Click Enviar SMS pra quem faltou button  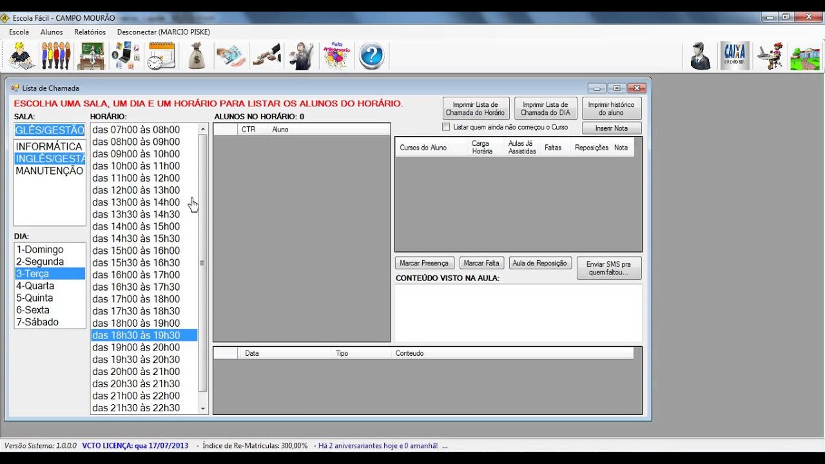(608, 268)
